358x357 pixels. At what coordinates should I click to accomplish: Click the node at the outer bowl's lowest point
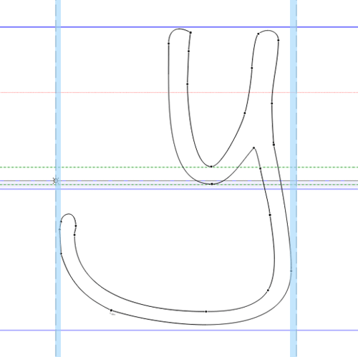click(212, 184)
